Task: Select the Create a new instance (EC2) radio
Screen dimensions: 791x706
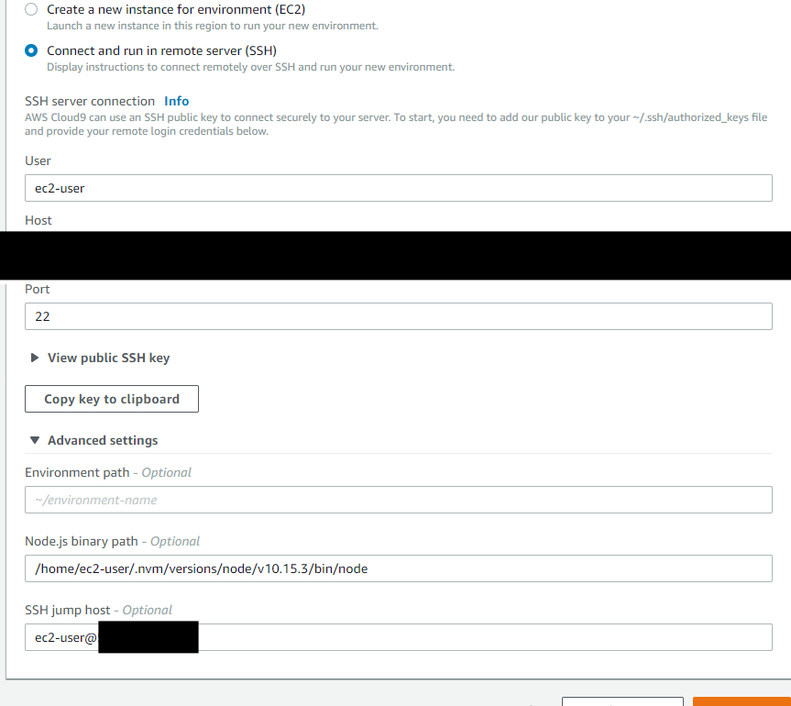Action: [x=28, y=9]
